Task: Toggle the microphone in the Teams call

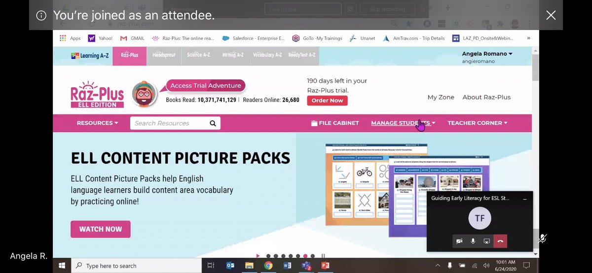Action: (x=473, y=241)
